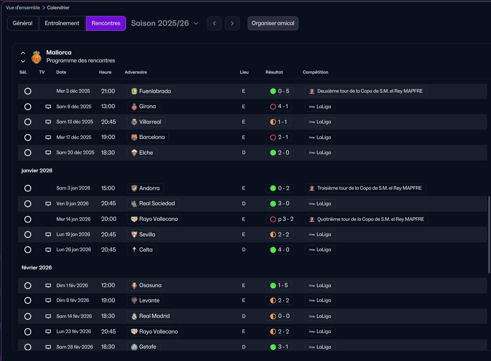Screen dimensions: 491x361
Task: Go to Vue d'ensemble in the breadcrumb
Action: coord(23,8)
